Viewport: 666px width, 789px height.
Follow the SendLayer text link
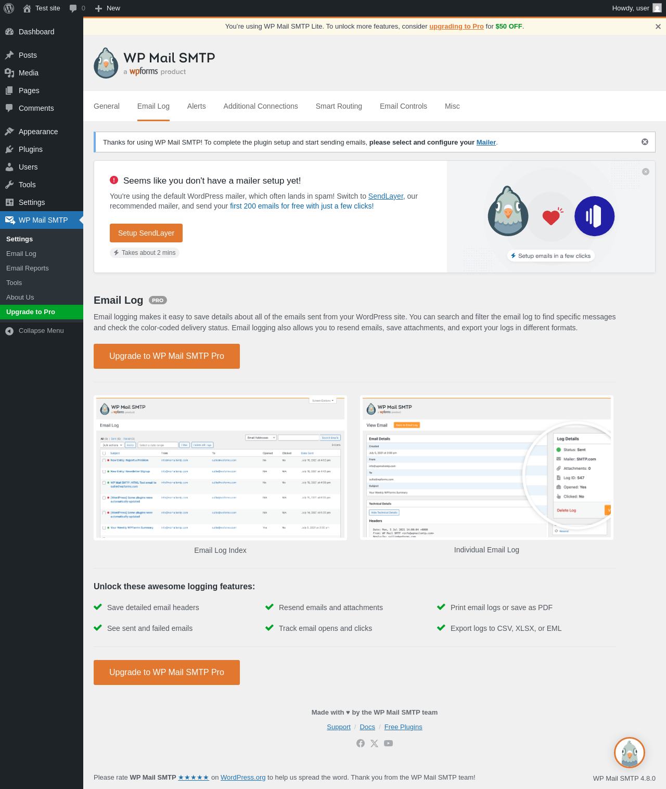(386, 196)
